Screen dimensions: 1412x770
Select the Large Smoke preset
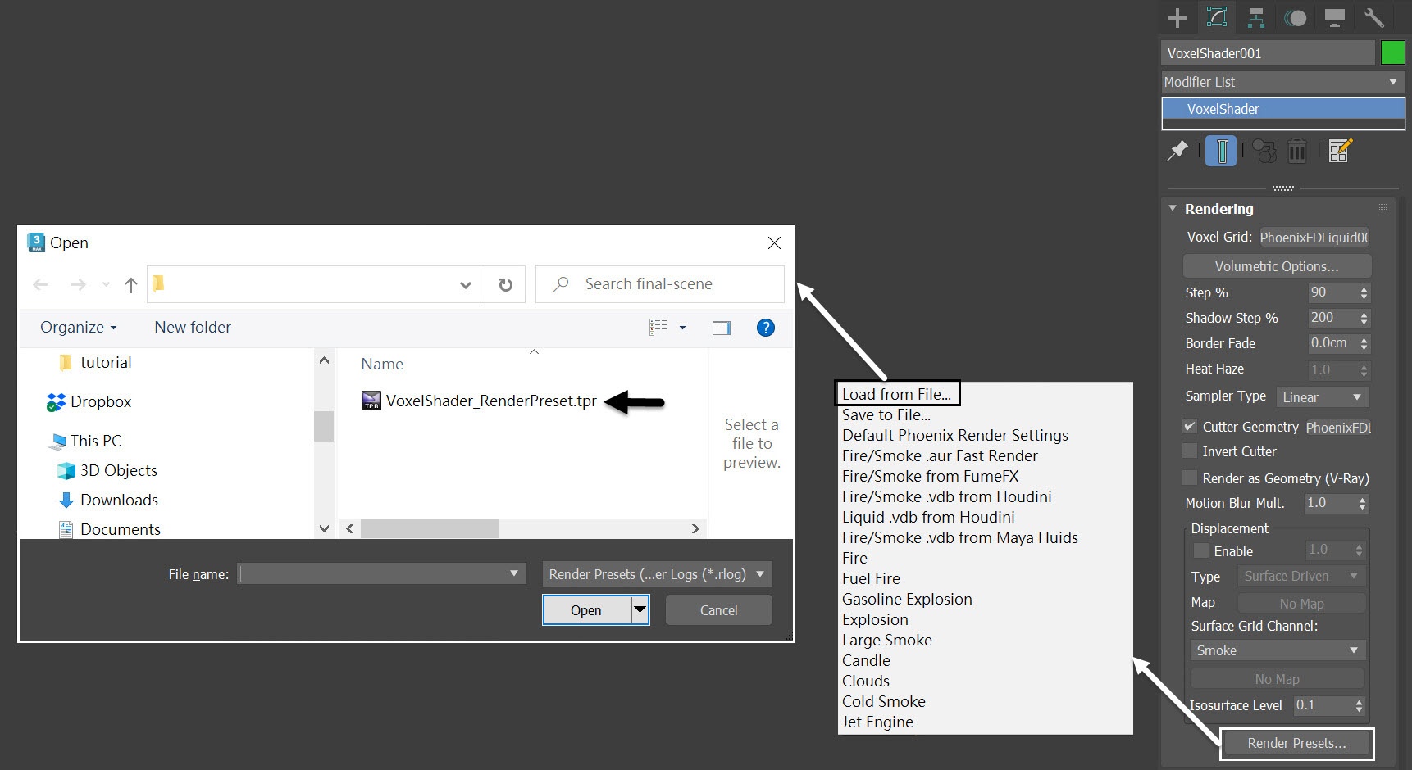[887, 640]
